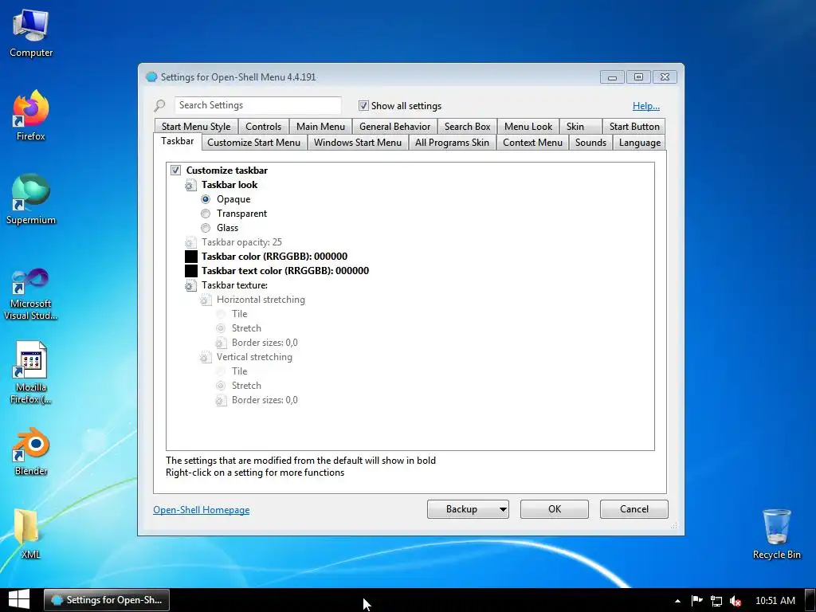Select the Transparent taskbar look

(x=206, y=214)
